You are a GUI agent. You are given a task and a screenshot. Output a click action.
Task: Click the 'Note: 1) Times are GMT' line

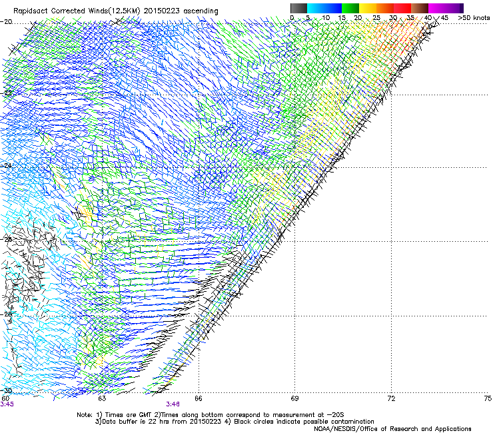click(x=210, y=415)
